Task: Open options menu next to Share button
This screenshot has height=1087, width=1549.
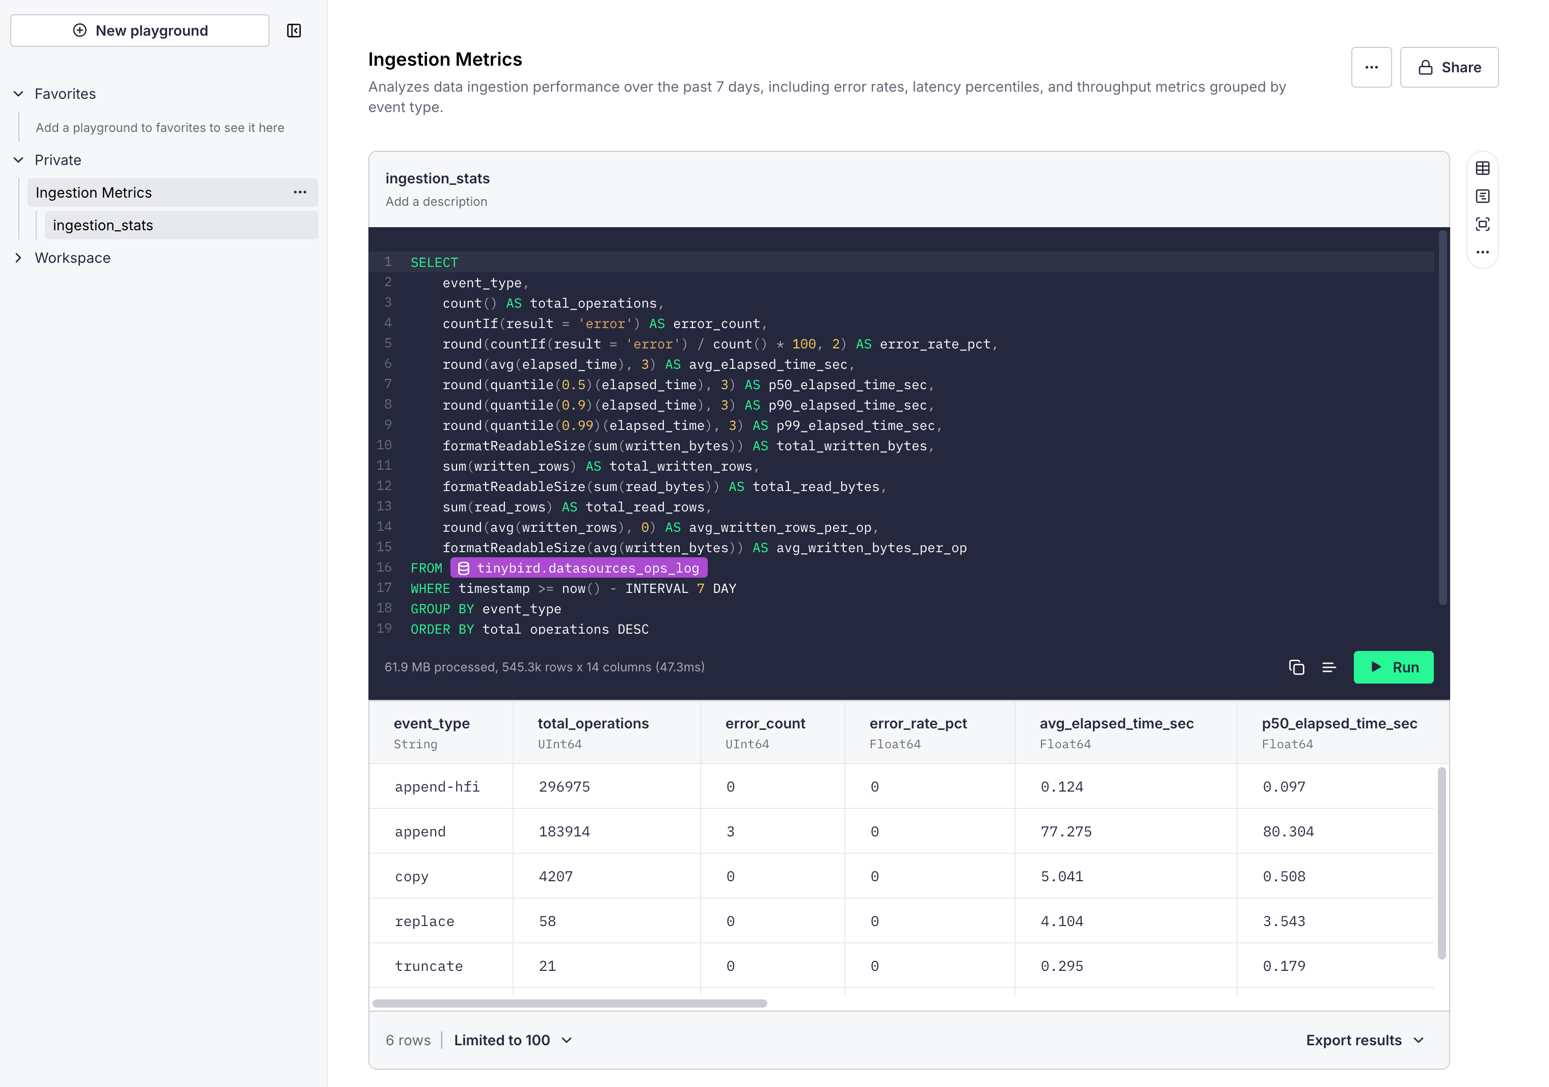Action: tap(1372, 67)
